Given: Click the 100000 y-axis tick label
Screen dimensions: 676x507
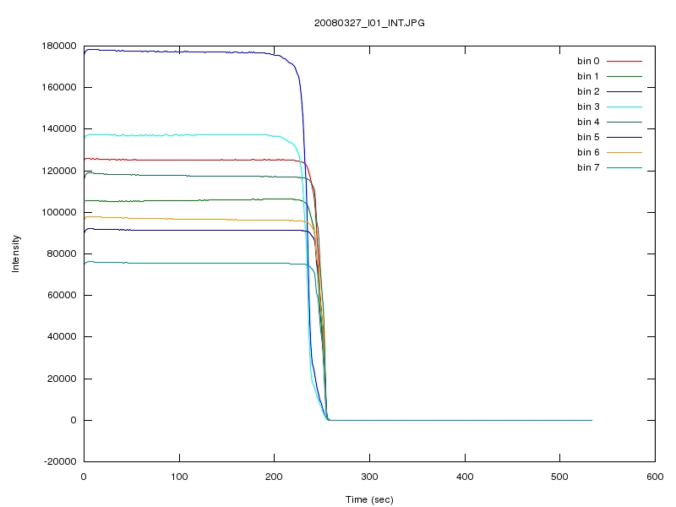Looking at the screenshot, I should point(59,212).
